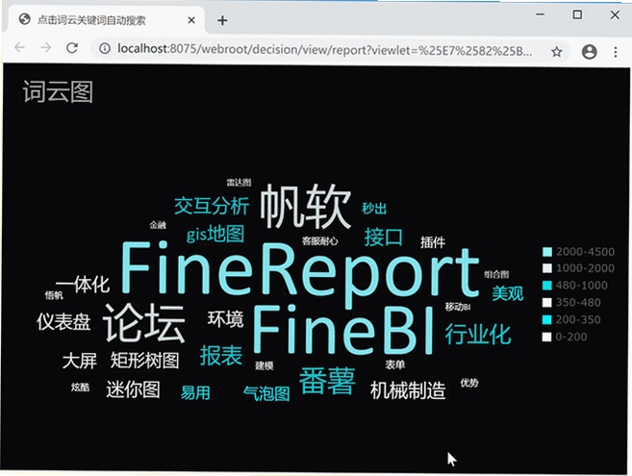Click the 论坛 keyword
Image resolution: width=632 pixels, height=476 pixels.
click(x=144, y=323)
